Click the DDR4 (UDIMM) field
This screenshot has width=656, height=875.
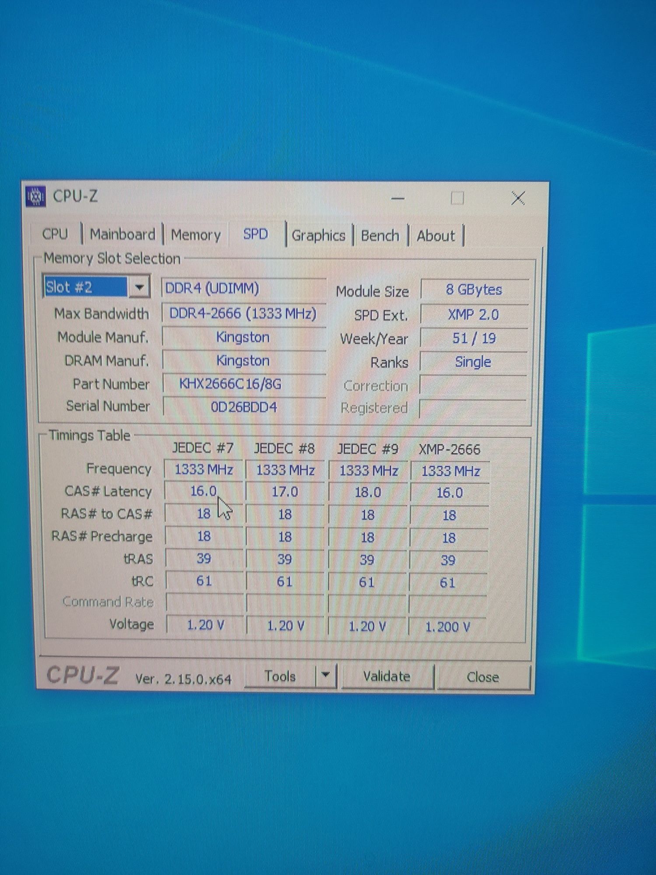click(244, 289)
